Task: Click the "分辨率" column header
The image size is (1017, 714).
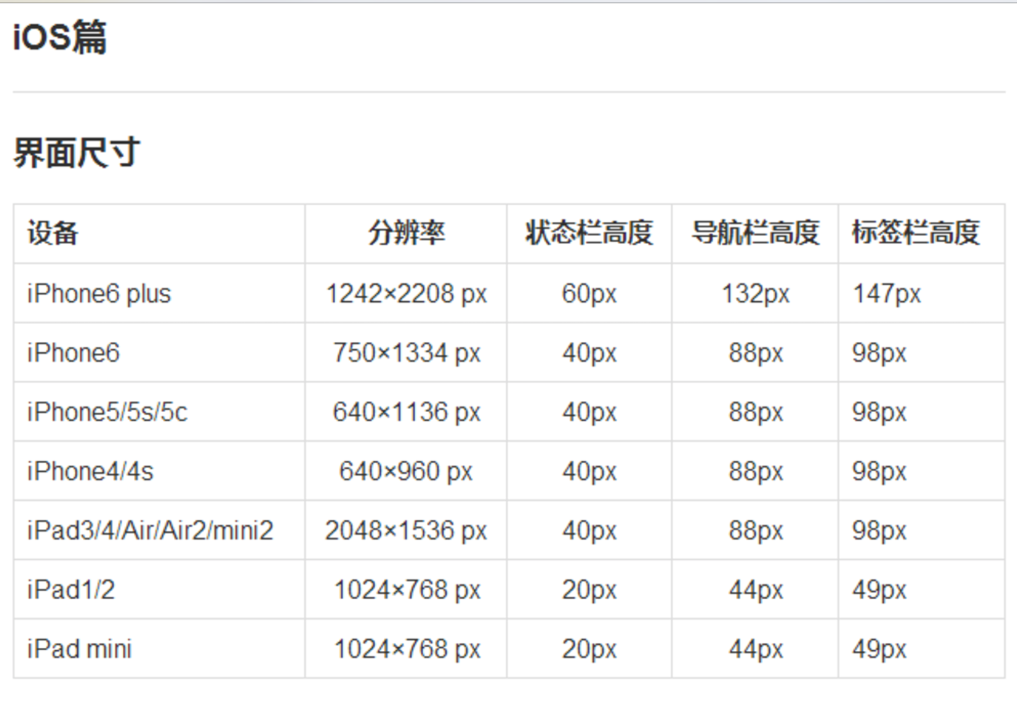Action: (x=406, y=234)
